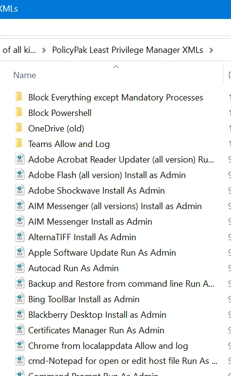Sort files by the Name column header

(24, 75)
